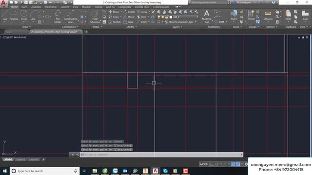Close the command line panel
This screenshot has width=312, height=175.
coord(73,155)
